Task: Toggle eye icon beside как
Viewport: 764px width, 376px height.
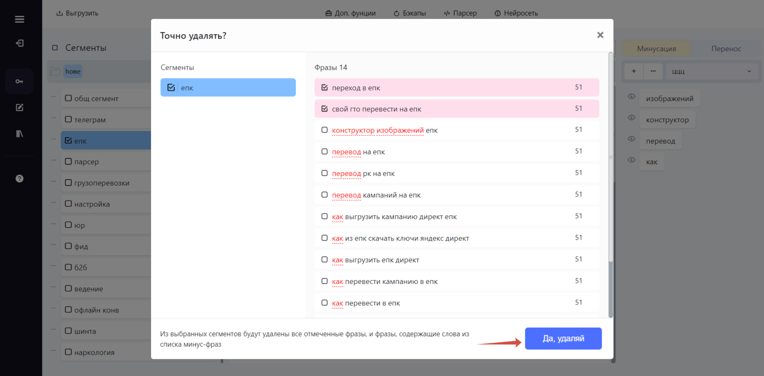Action: tap(632, 160)
